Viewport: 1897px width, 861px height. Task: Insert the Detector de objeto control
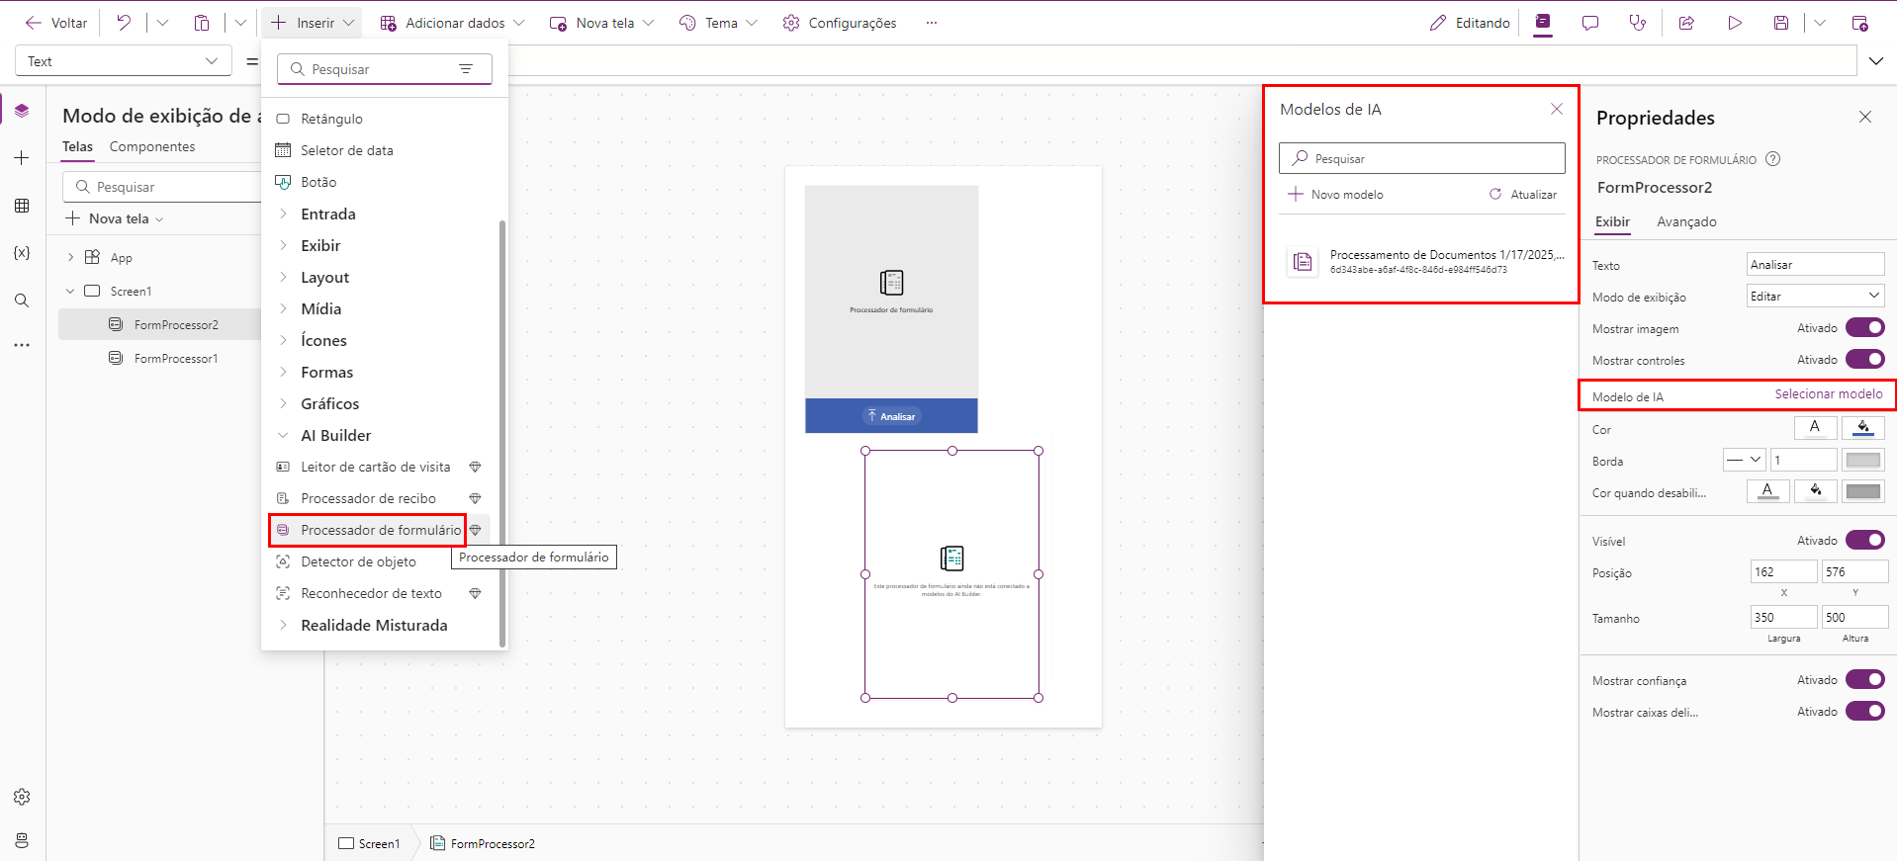tap(358, 561)
